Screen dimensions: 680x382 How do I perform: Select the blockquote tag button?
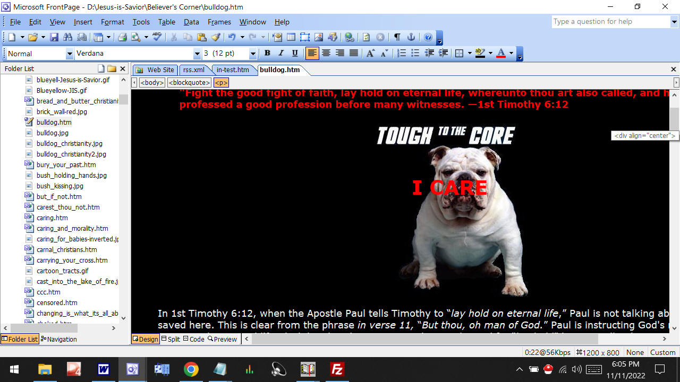tap(189, 83)
